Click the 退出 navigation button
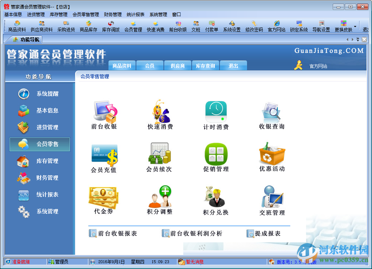Viewport: 372px width, 269px height. [x=233, y=65]
